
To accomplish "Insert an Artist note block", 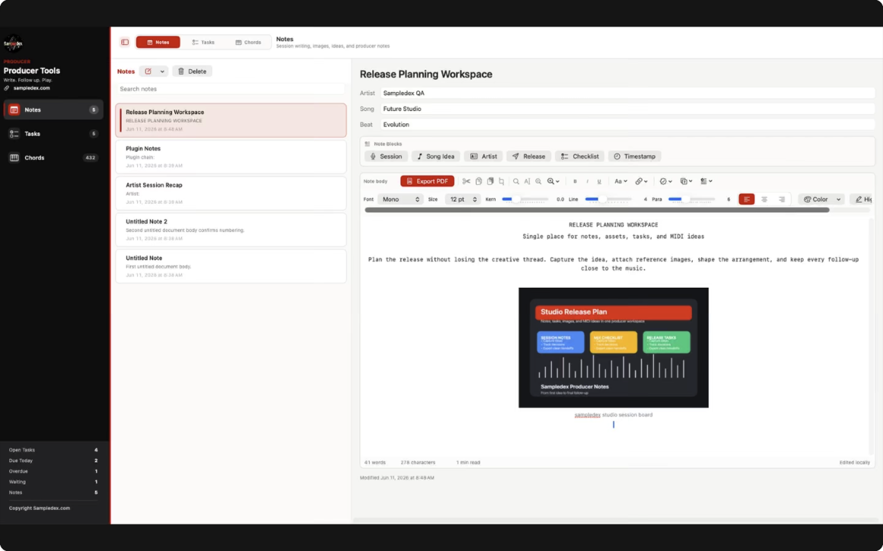I will pyautogui.click(x=483, y=157).
